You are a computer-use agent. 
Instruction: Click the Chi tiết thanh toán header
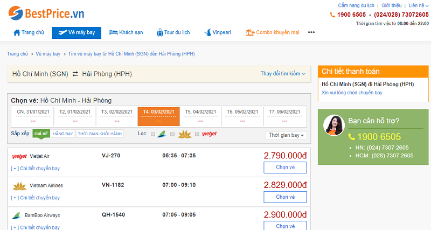click(x=373, y=72)
